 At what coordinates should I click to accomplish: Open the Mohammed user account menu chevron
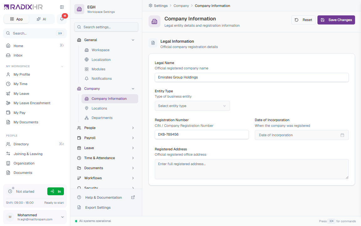62,217
